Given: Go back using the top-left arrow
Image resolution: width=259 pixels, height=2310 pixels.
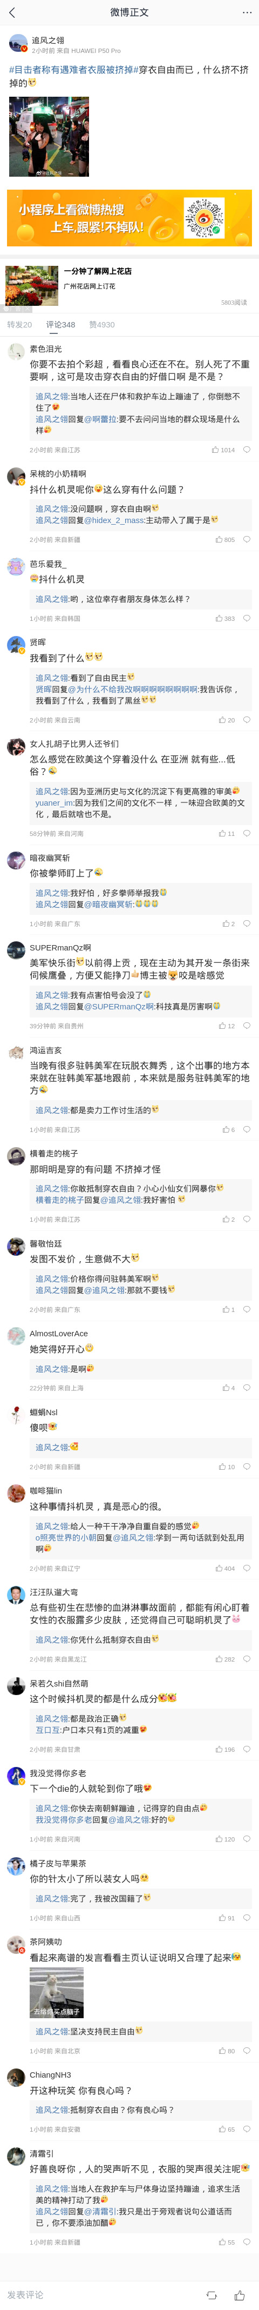Looking at the screenshot, I should (12, 12).
